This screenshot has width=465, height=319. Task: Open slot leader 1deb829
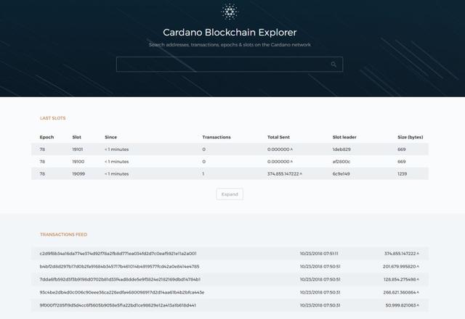[341, 149]
